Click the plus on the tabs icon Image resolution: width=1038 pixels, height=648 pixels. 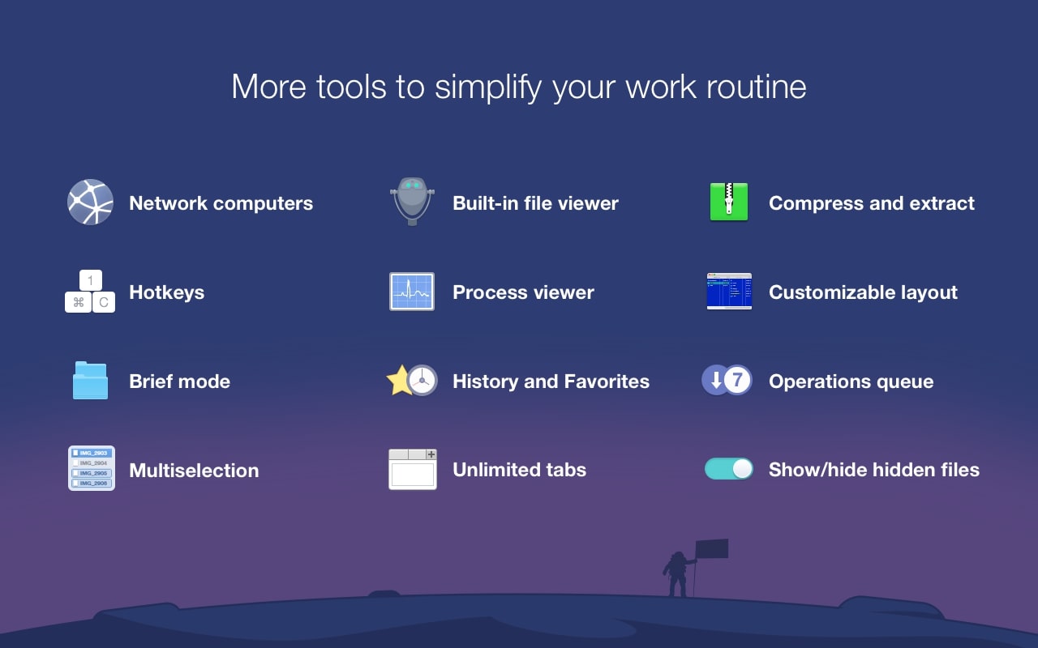[x=433, y=455]
